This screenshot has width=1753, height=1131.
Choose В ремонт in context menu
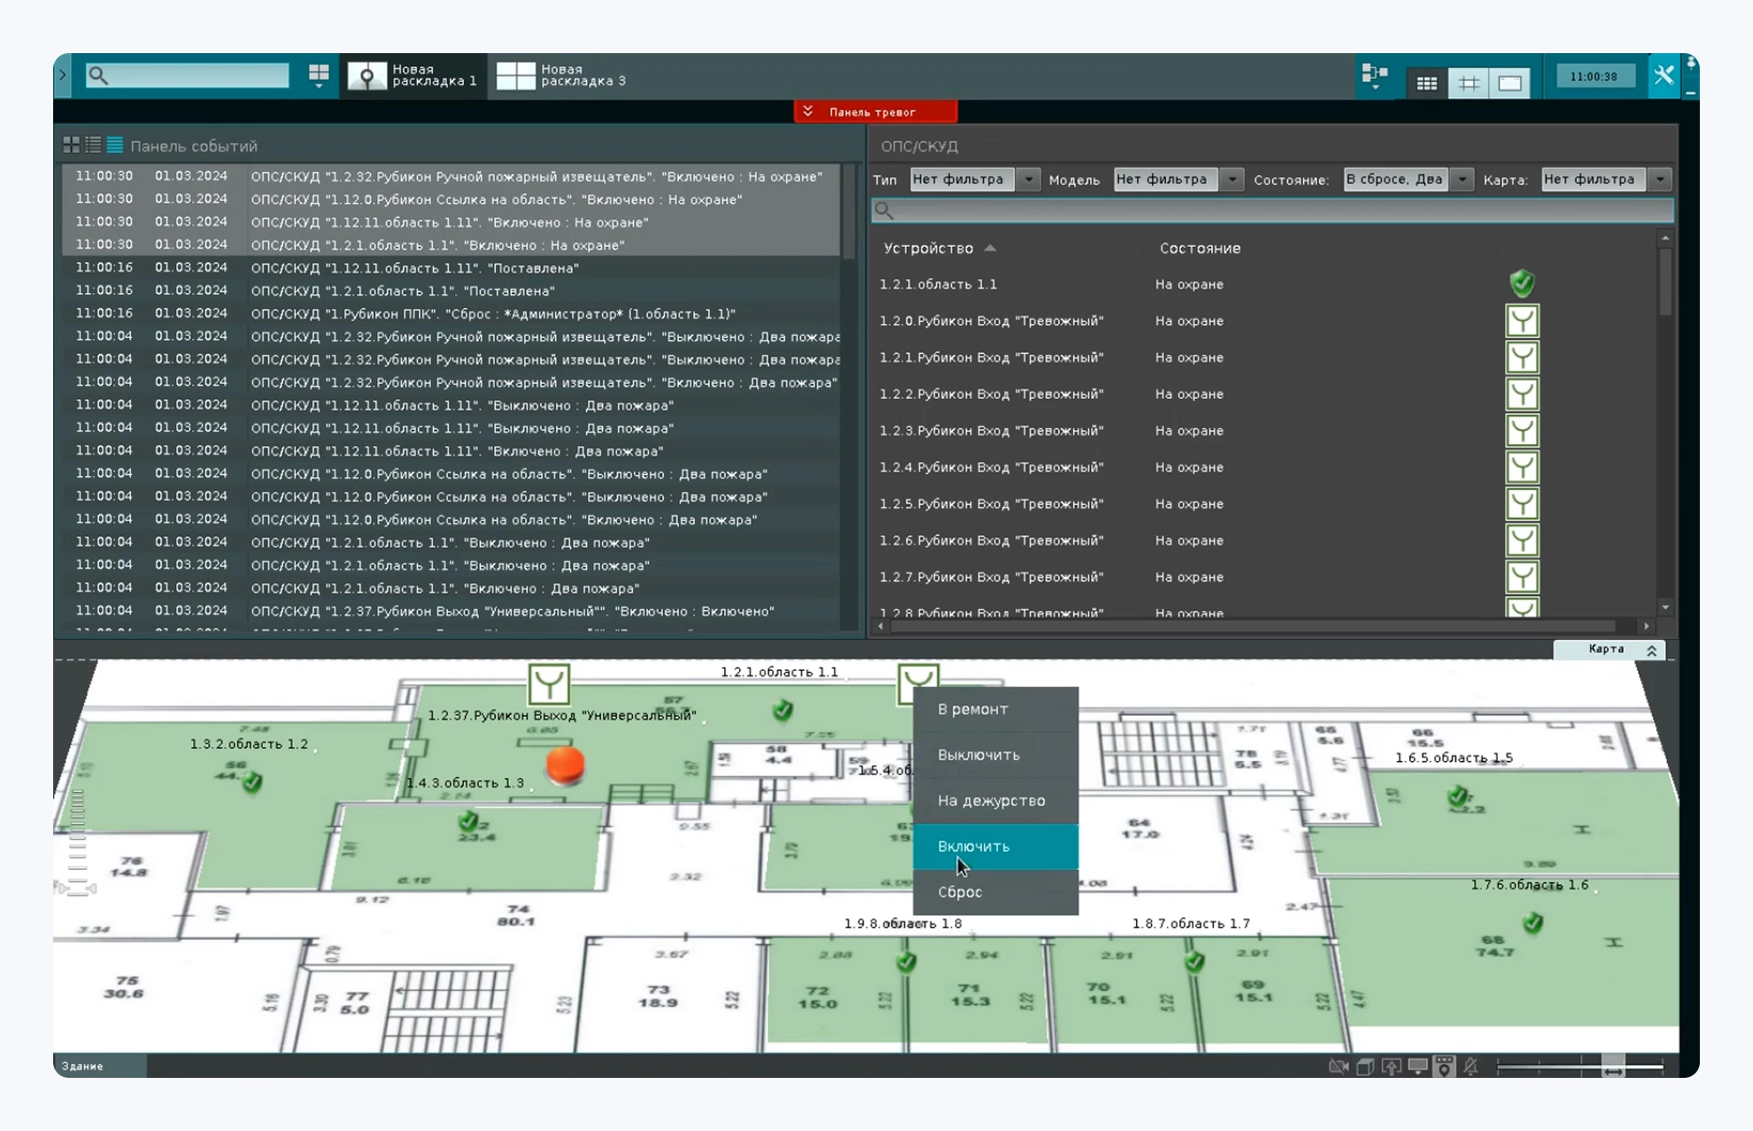click(x=995, y=709)
